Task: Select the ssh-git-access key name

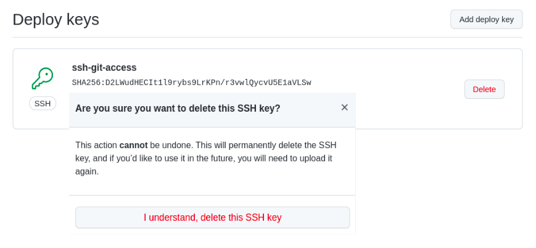Action: tap(104, 67)
